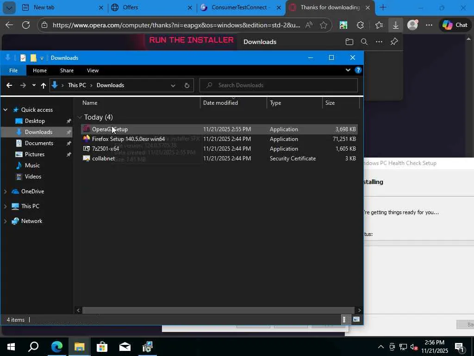Expand the Explorer ribbon chevron

tap(348, 70)
